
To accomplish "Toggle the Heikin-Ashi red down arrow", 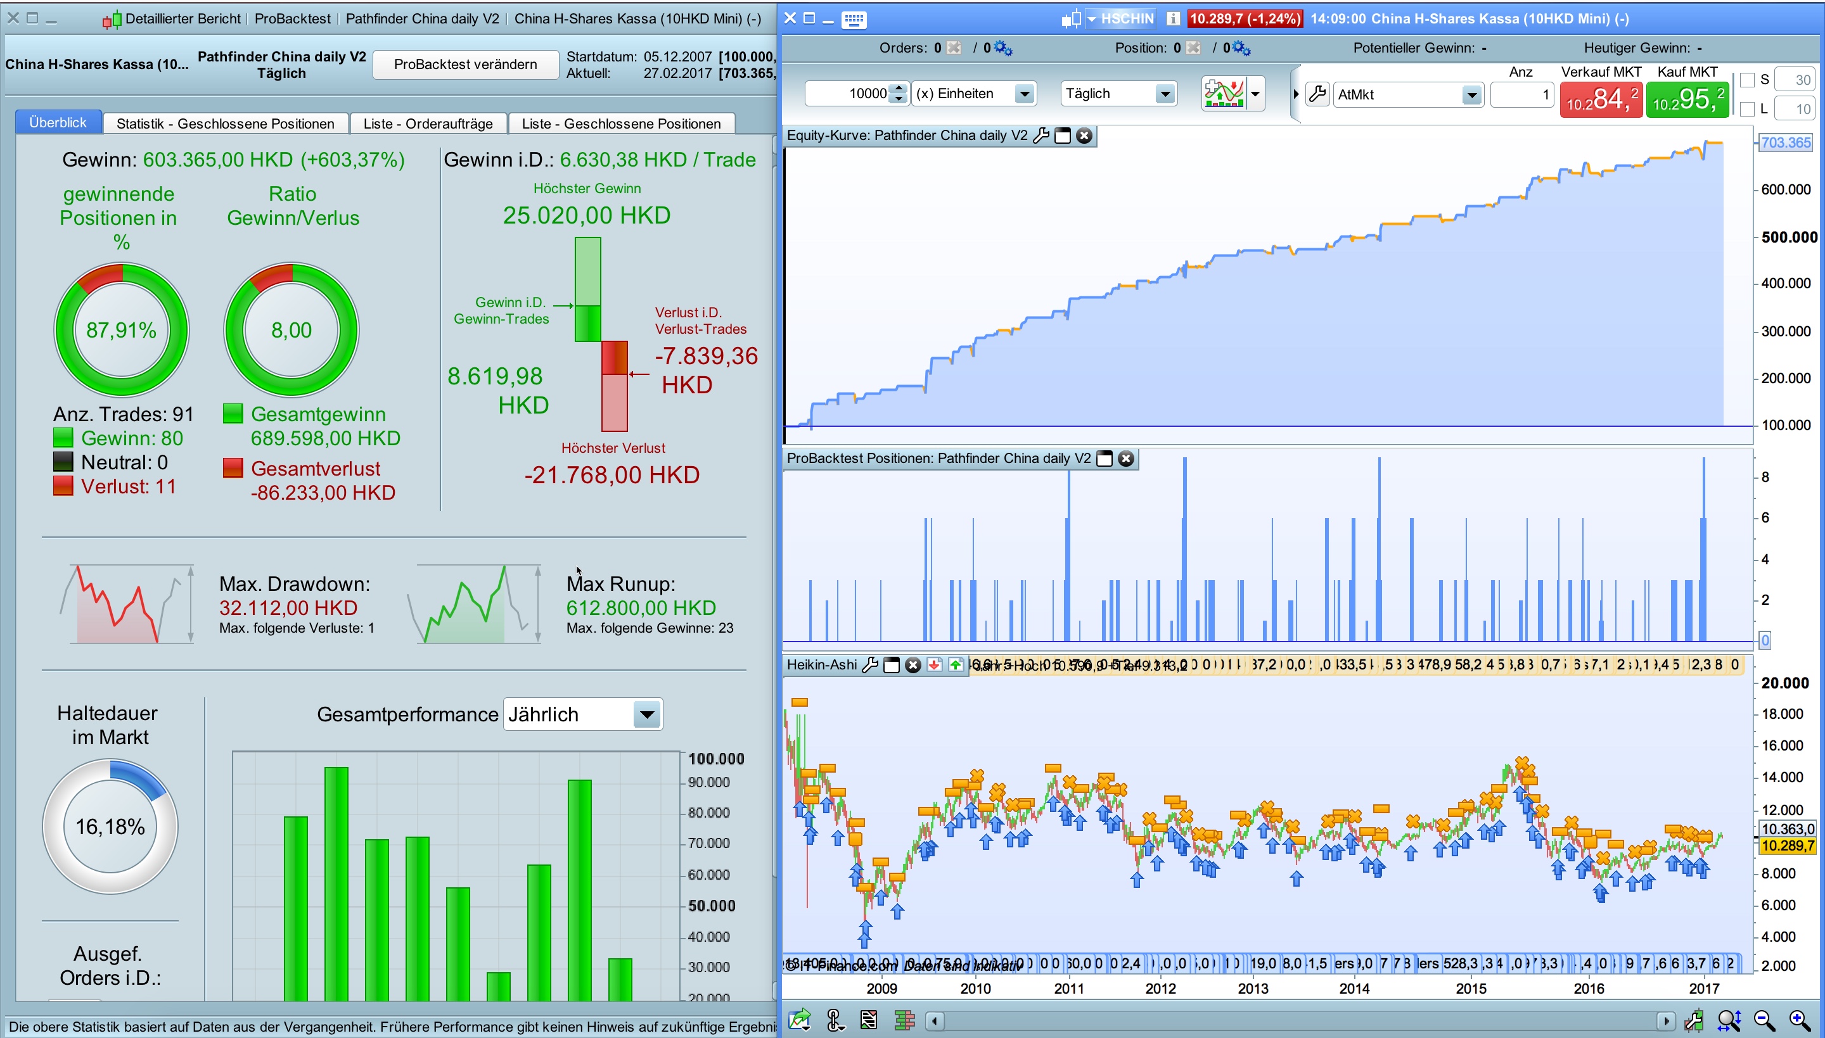I will tap(933, 665).
